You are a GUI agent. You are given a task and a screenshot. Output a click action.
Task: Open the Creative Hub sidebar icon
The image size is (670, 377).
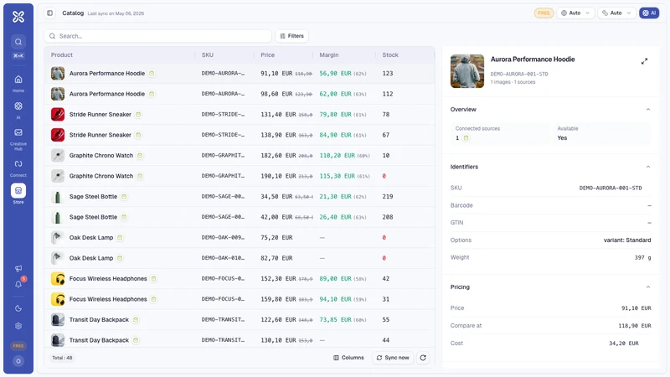click(18, 132)
